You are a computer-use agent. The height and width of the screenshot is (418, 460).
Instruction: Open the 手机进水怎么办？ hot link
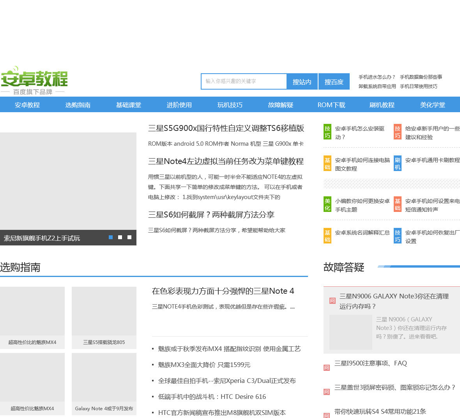(x=377, y=77)
